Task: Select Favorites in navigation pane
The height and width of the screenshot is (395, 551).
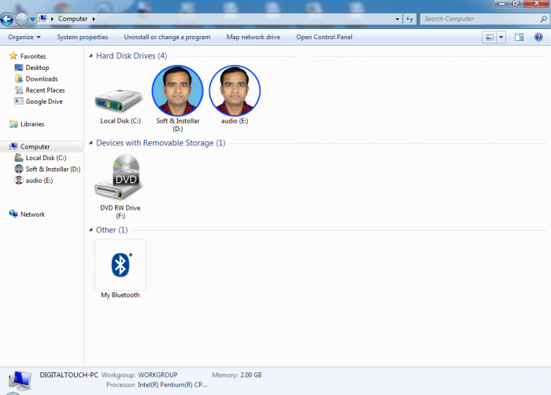Action: pyautogui.click(x=33, y=56)
